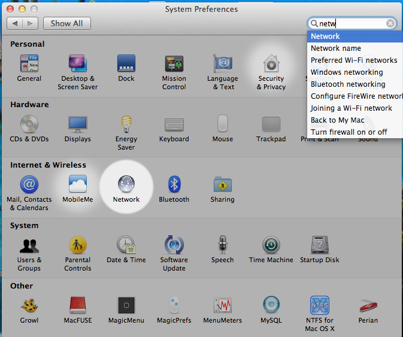
Task: Open the Trackpad pane
Action: tap(271, 129)
